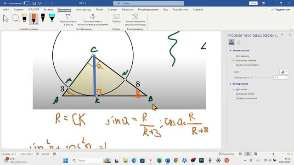Open document name dropdown in title bar

(88, 3)
